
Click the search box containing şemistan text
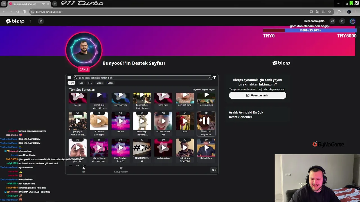pos(142,78)
